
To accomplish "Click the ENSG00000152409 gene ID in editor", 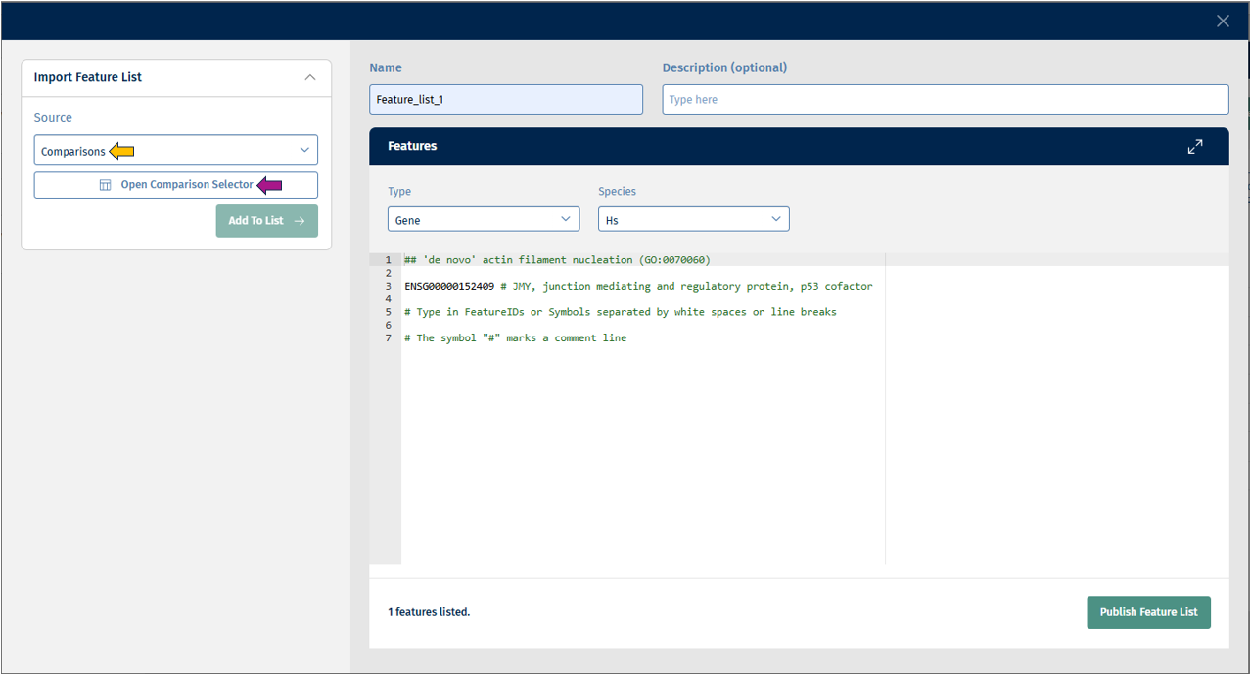I will pyautogui.click(x=449, y=287).
